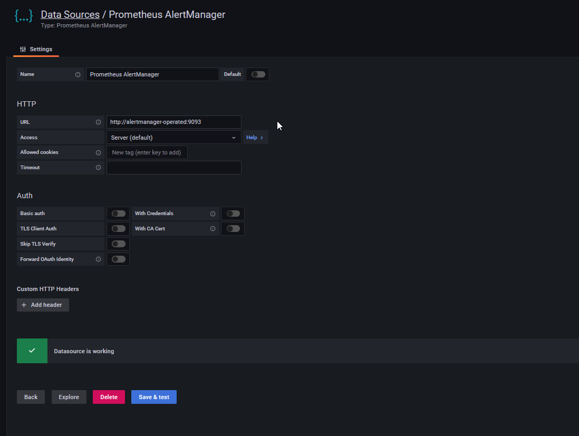The image size is (579, 436).
Task: Click the info icon beside Forward OAuth Identity
Action: 98,259
